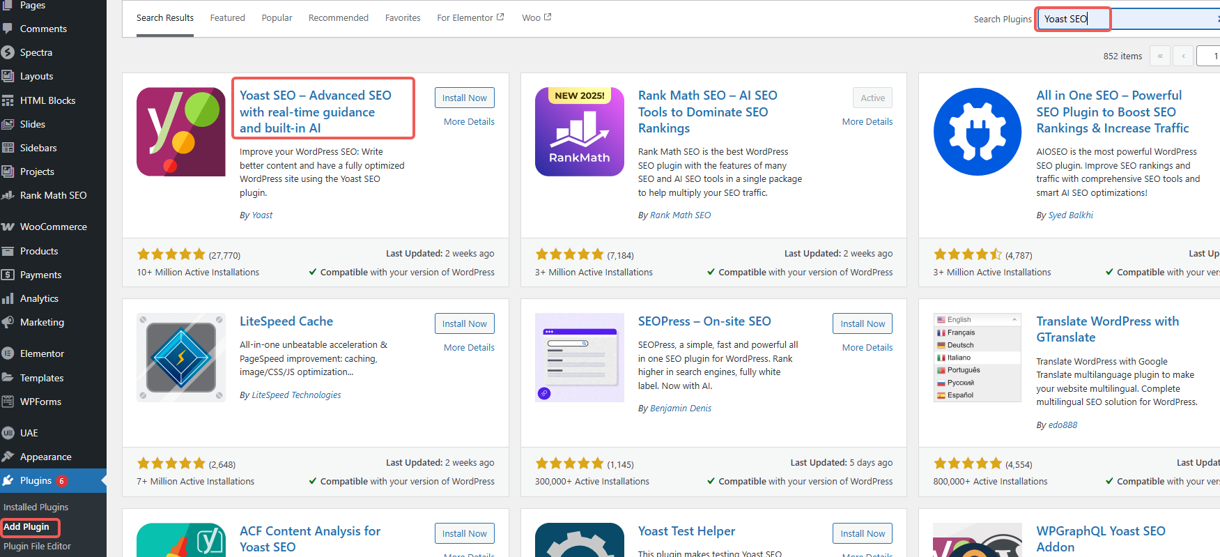Open More Details for Rank Math SEO
The height and width of the screenshot is (557, 1220).
coord(867,121)
